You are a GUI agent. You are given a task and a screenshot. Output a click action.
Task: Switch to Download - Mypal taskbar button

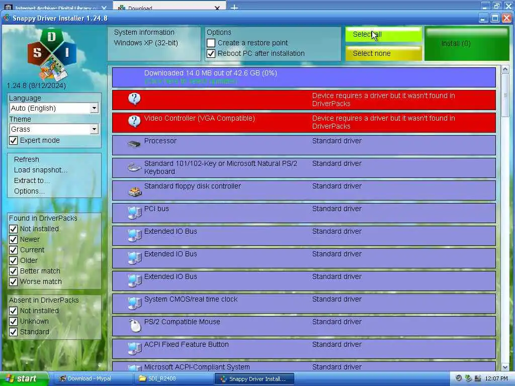pyautogui.click(x=93, y=378)
